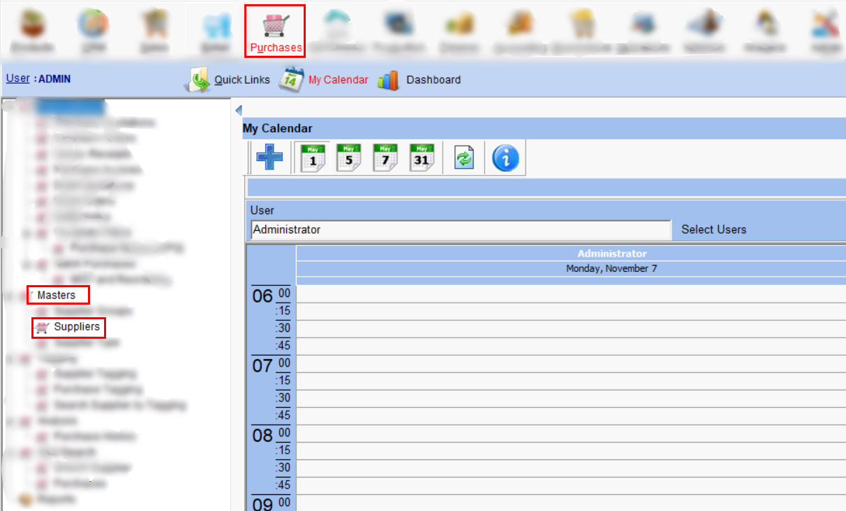This screenshot has height=511, width=846.
Task: Click the Monday, November 7 date header
Action: tap(611, 268)
